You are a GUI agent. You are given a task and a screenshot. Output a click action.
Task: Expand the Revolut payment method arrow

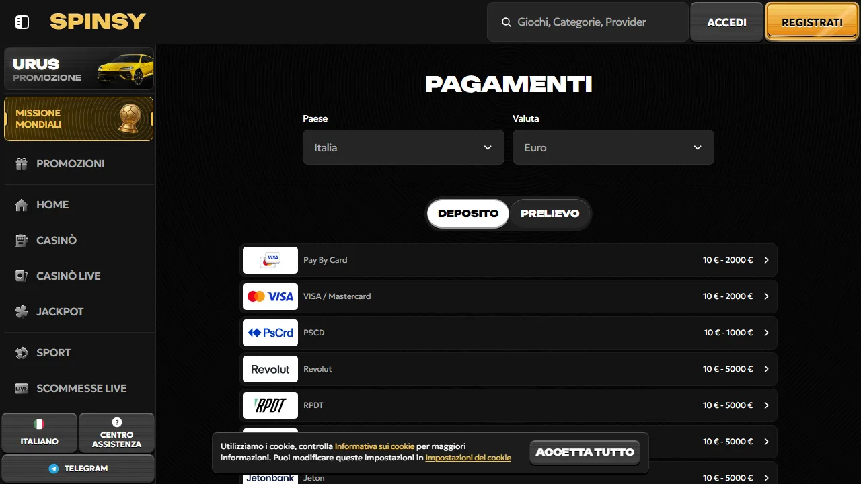point(766,369)
